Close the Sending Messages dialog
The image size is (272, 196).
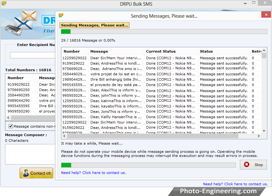tap(266, 14)
